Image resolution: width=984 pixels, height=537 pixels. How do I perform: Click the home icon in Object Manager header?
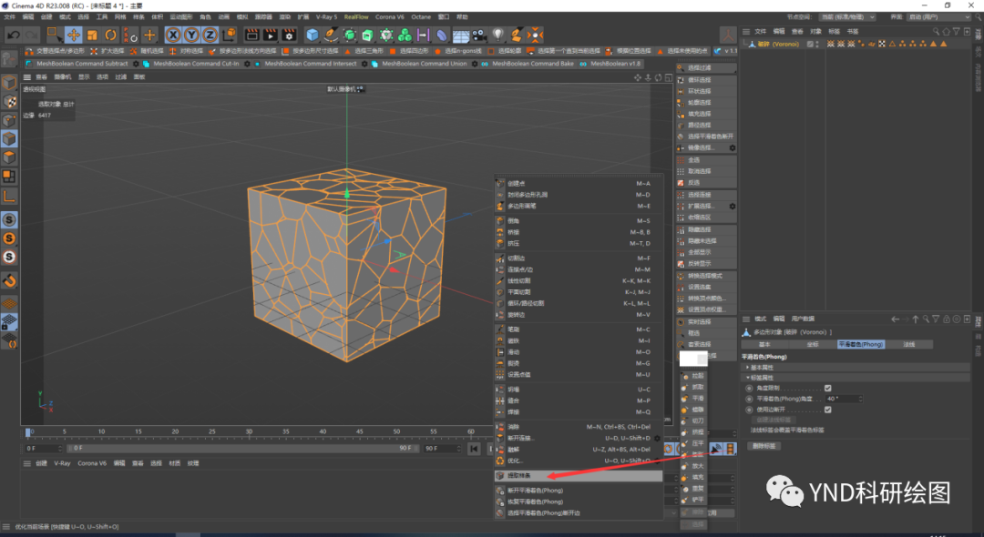[x=946, y=31]
